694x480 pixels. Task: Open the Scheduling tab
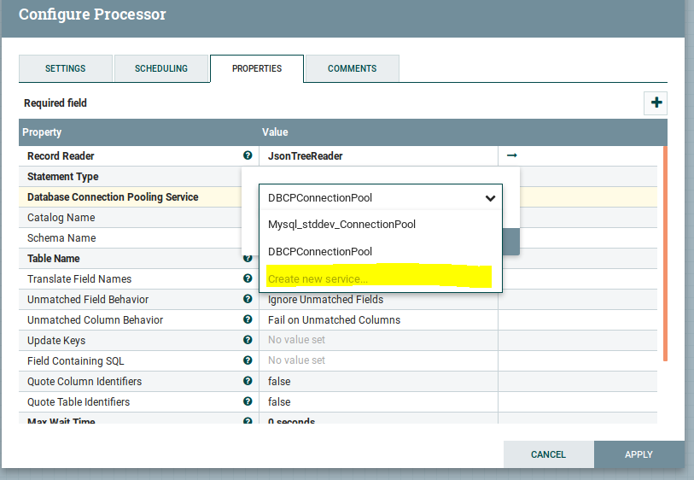point(160,69)
